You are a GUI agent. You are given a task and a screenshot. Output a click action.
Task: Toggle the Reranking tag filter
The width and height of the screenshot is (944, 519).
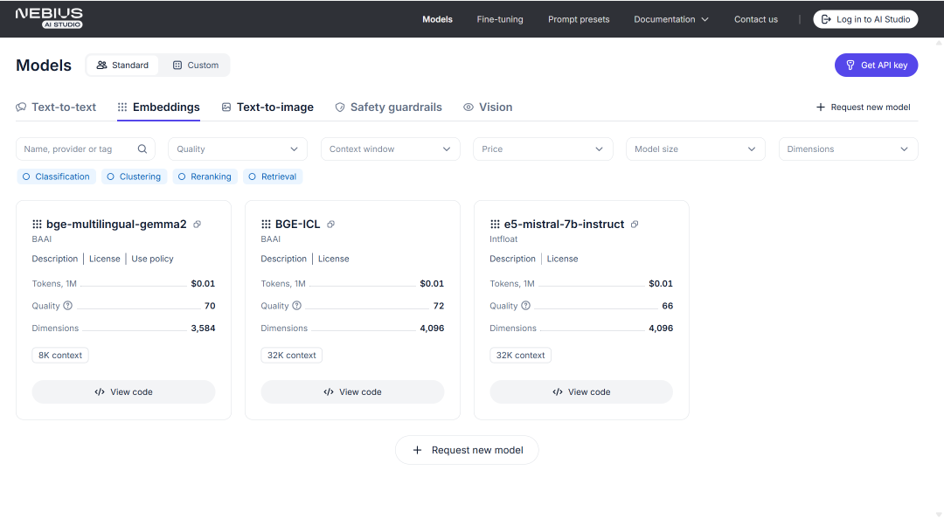pyautogui.click(x=205, y=176)
